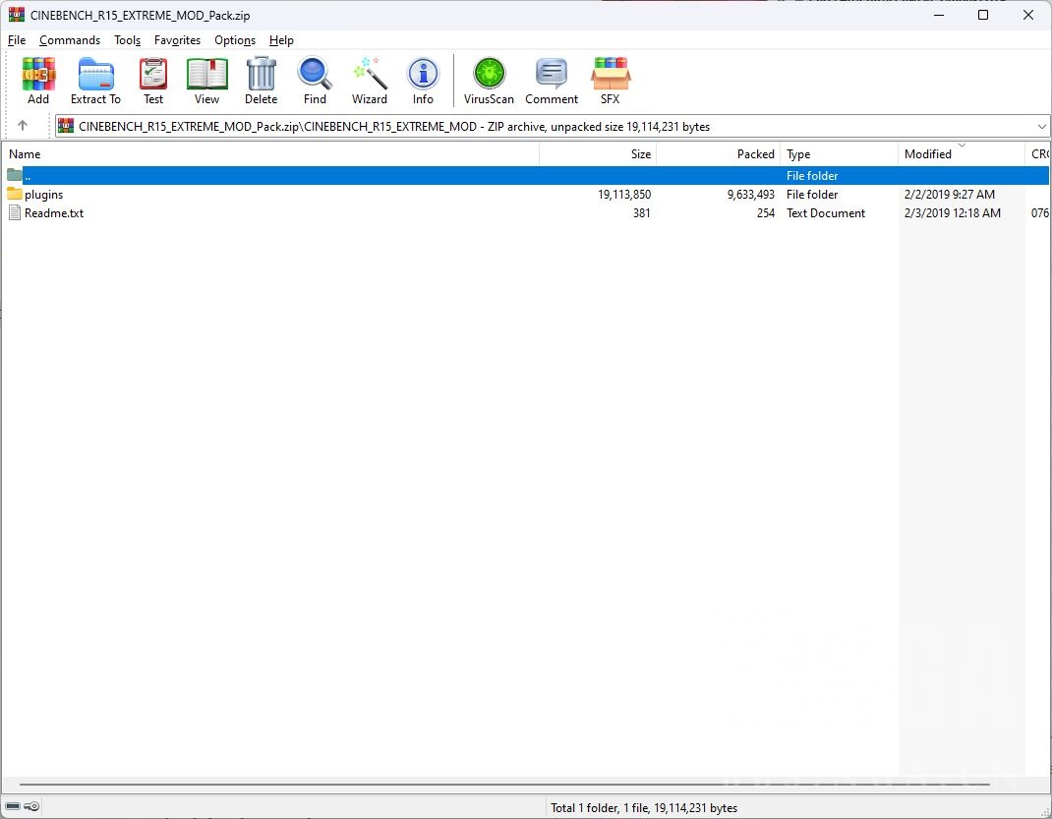Select the Readme.txt file
Viewport: 1052px width, 819px height.
[53, 213]
